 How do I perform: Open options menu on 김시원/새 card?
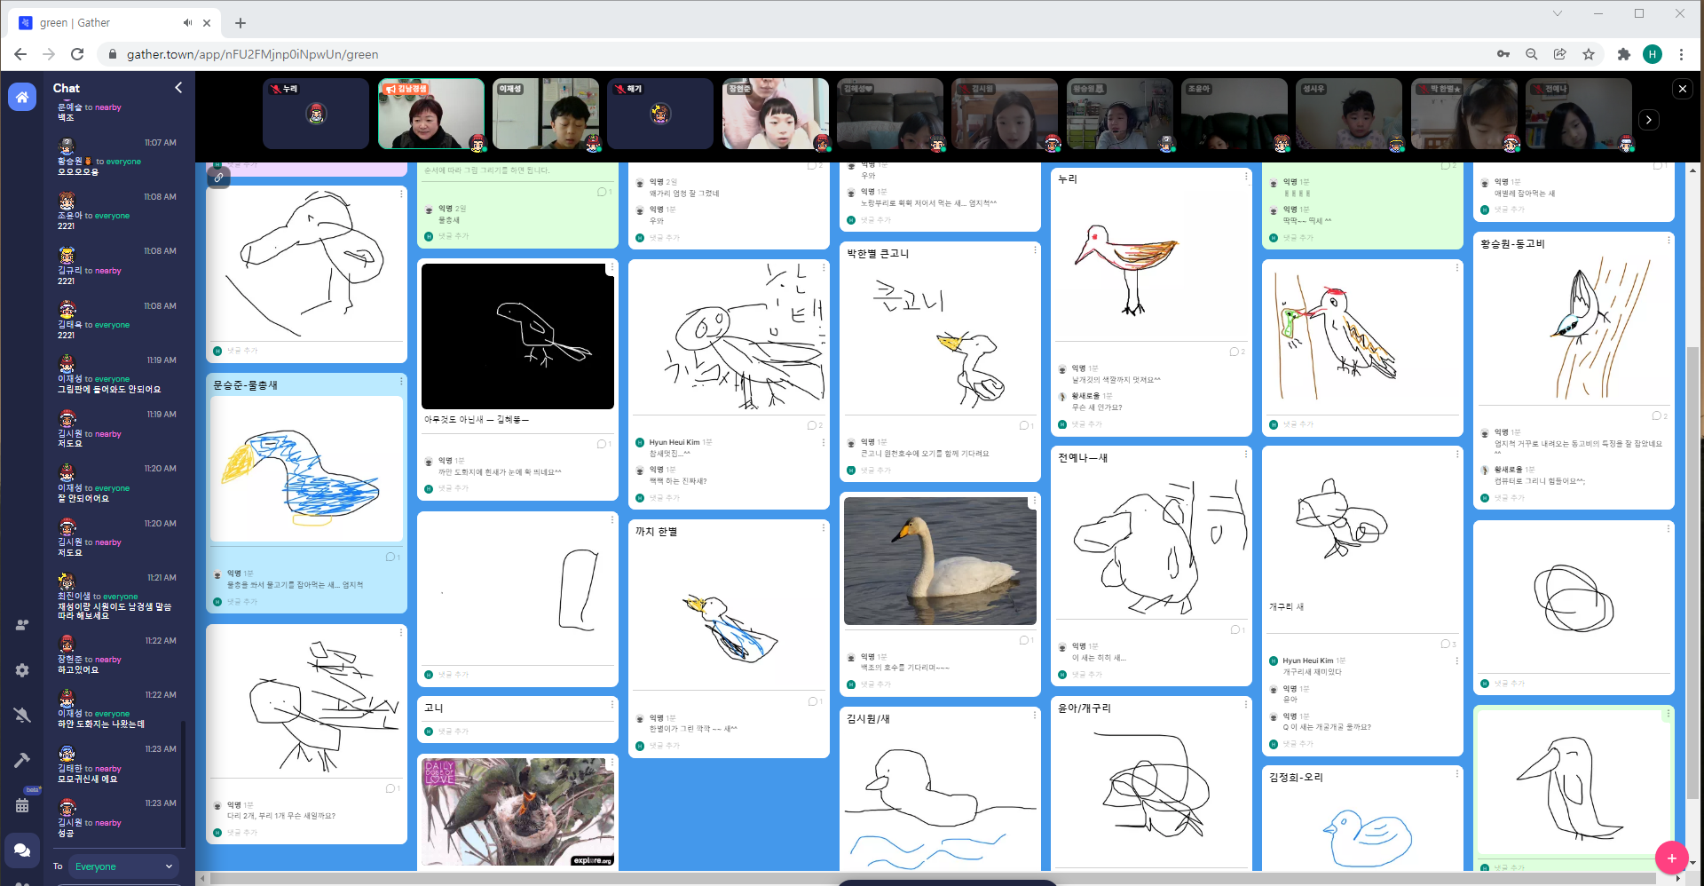pyautogui.click(x=1035, y=716)
